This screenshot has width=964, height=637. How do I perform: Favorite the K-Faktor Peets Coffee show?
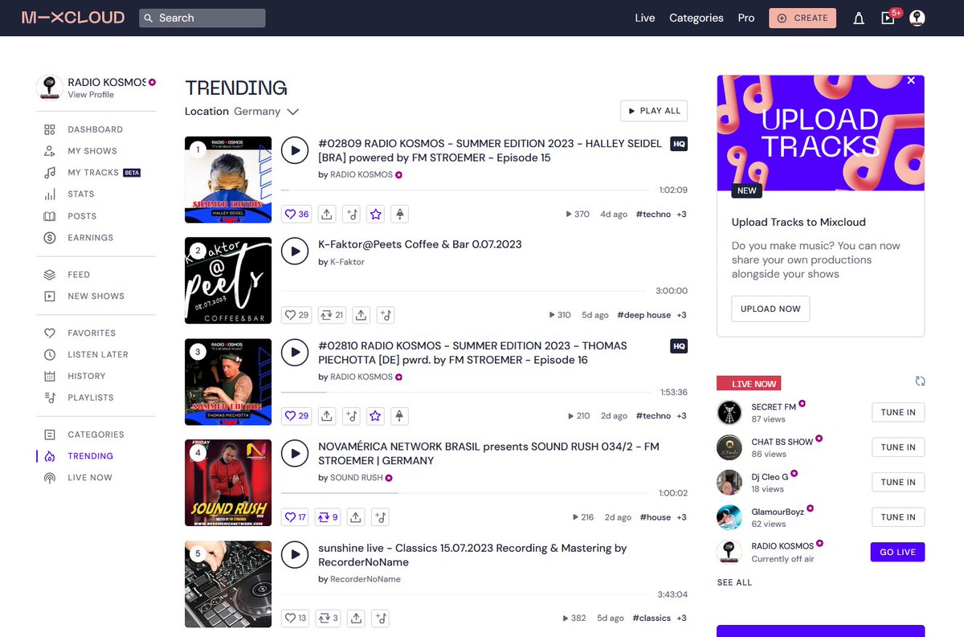click(296, 315)
